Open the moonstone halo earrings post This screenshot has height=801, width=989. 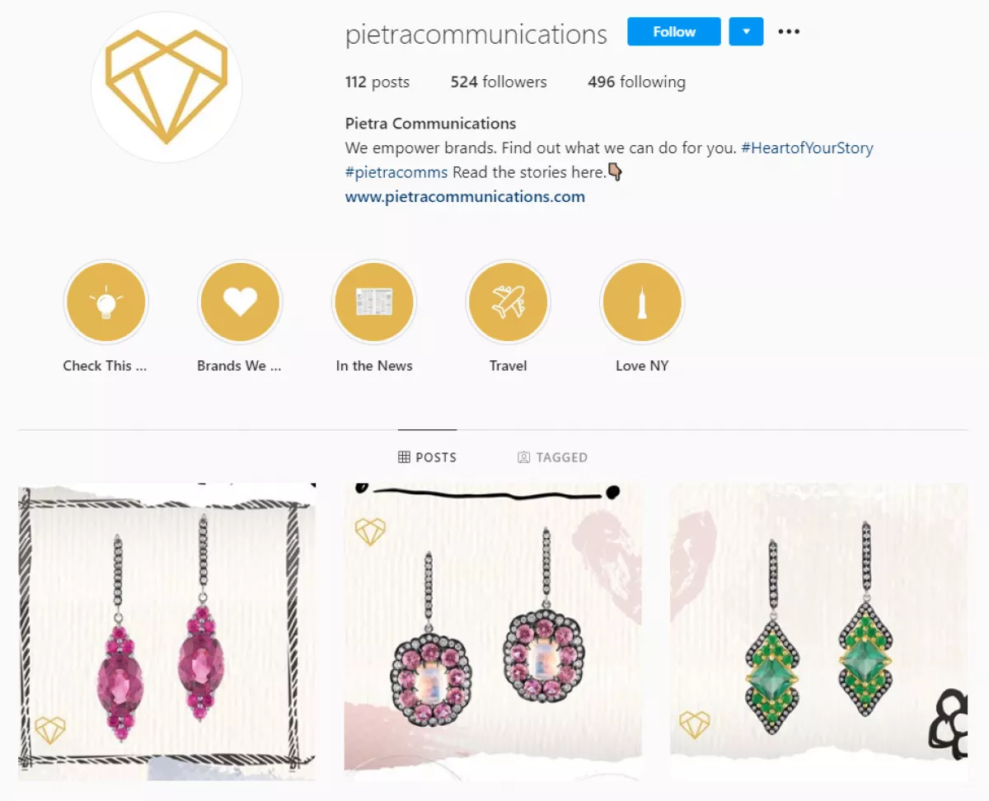coord(493,632)
